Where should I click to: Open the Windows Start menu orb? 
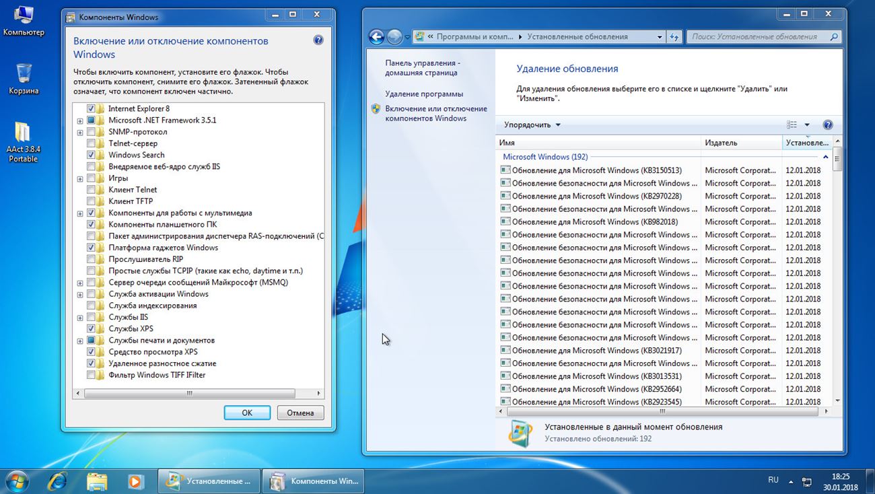point(17,481)
